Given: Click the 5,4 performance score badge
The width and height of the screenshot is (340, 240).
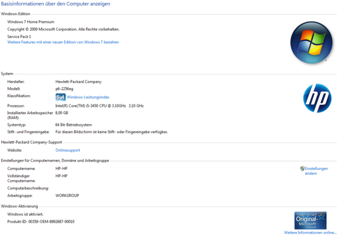Looking at the screenshot, I should tap(61, 97).
